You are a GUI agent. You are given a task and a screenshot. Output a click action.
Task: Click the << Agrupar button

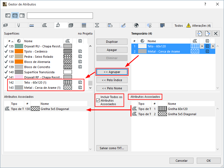coord(112,72)
